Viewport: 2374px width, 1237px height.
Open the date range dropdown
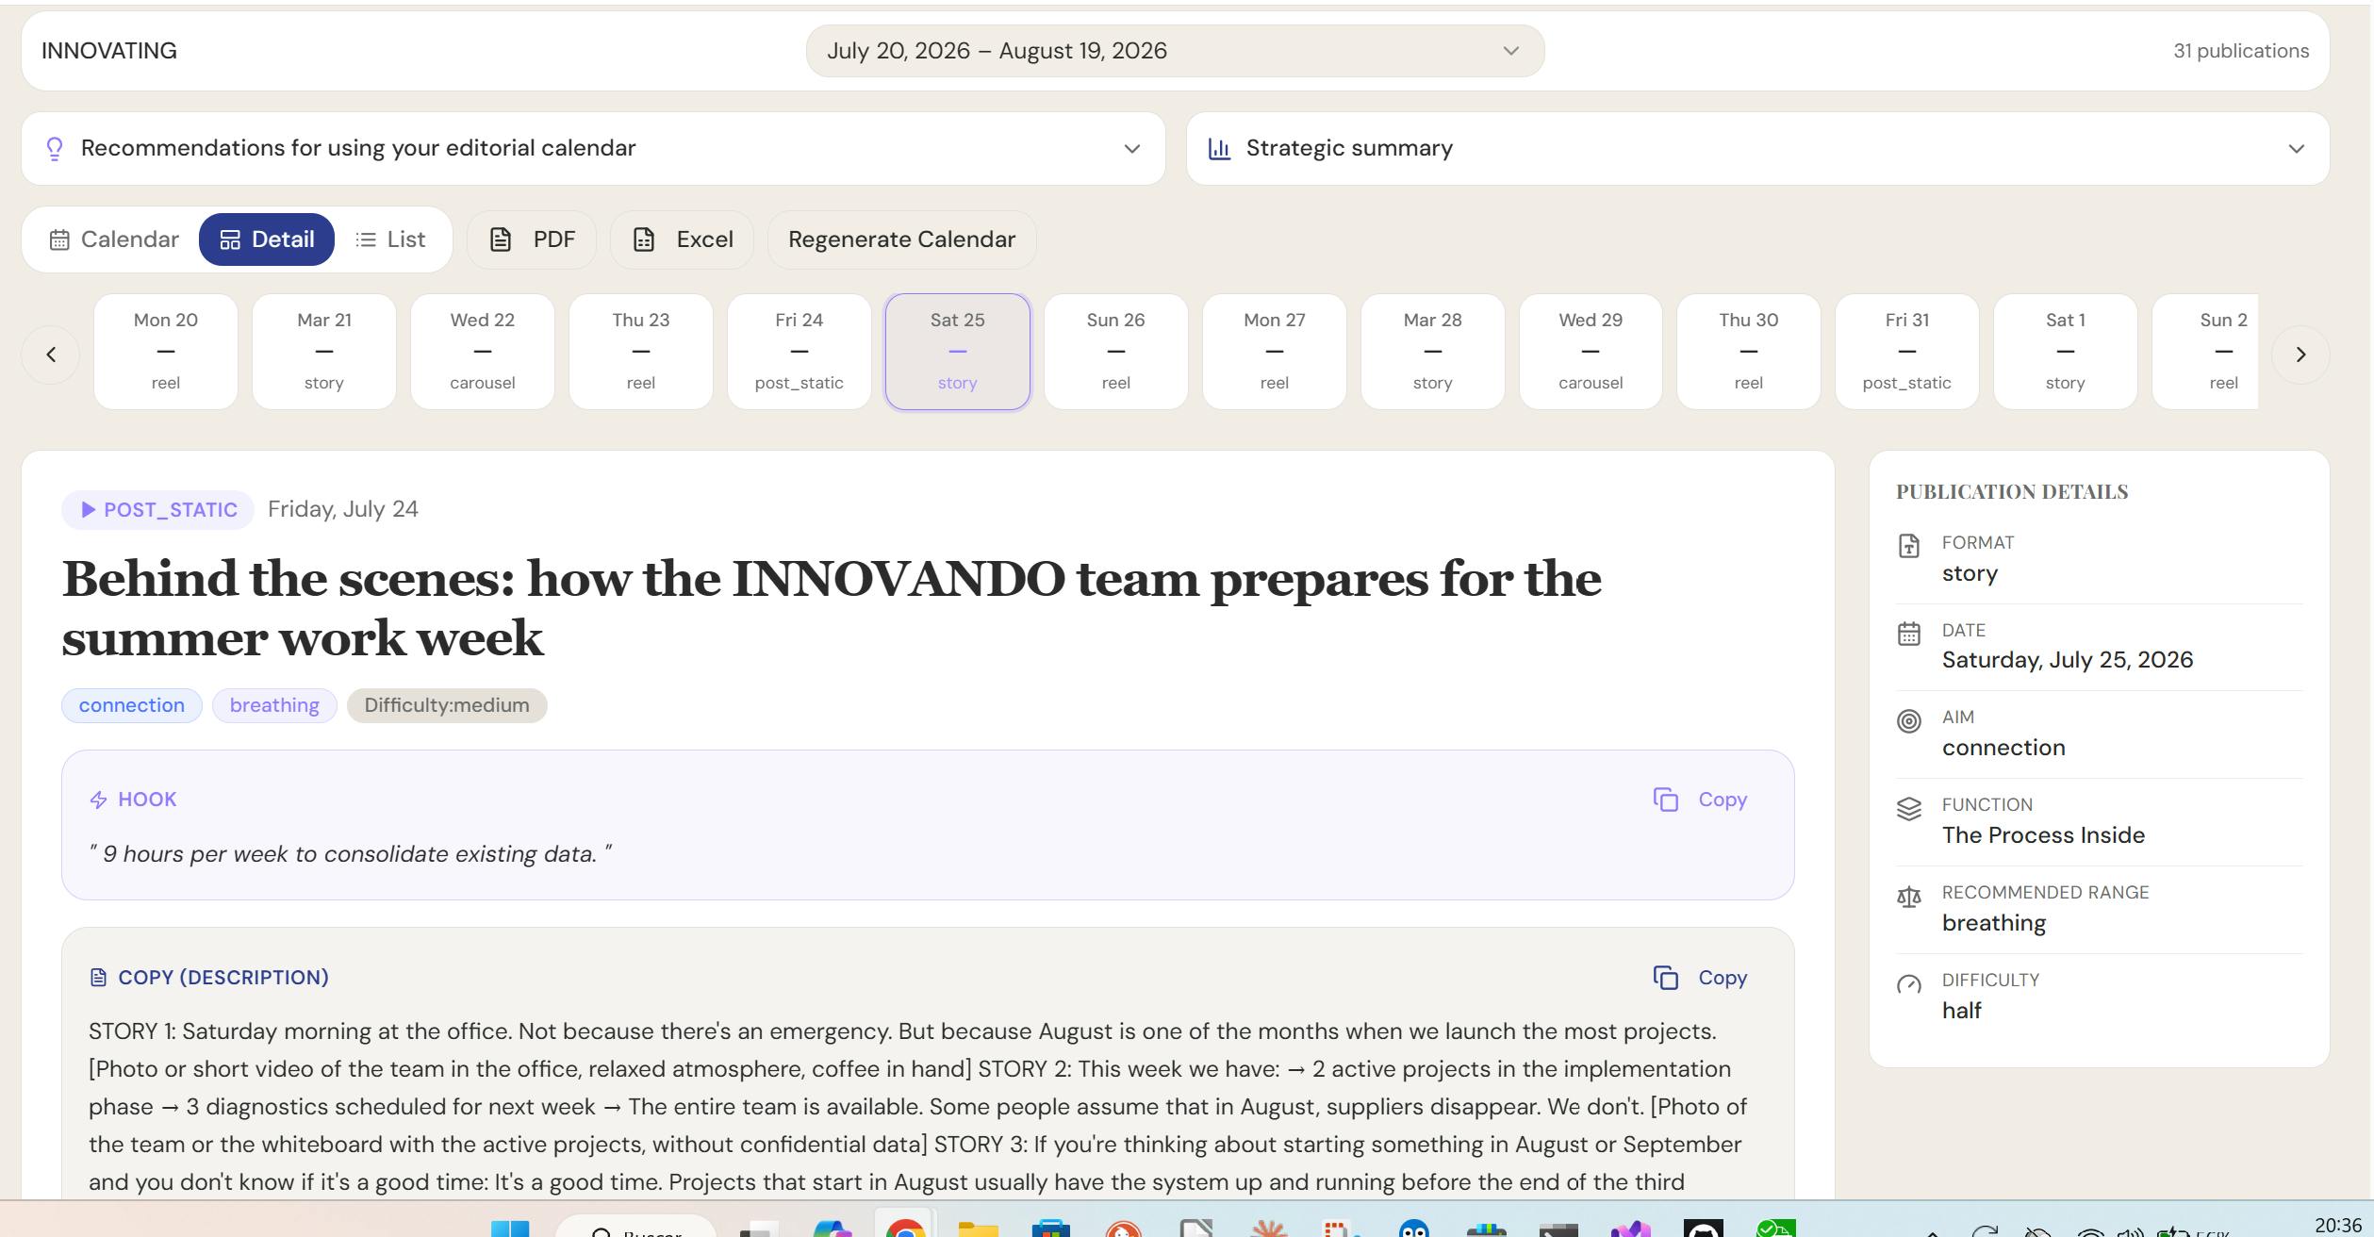(x=1175, y=51)
